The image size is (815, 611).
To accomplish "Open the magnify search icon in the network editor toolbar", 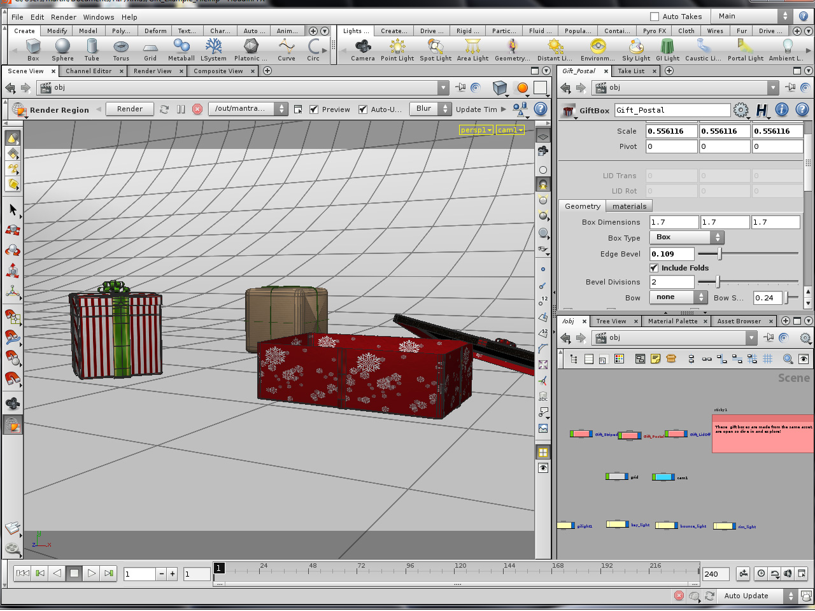I will pos(788,358).
